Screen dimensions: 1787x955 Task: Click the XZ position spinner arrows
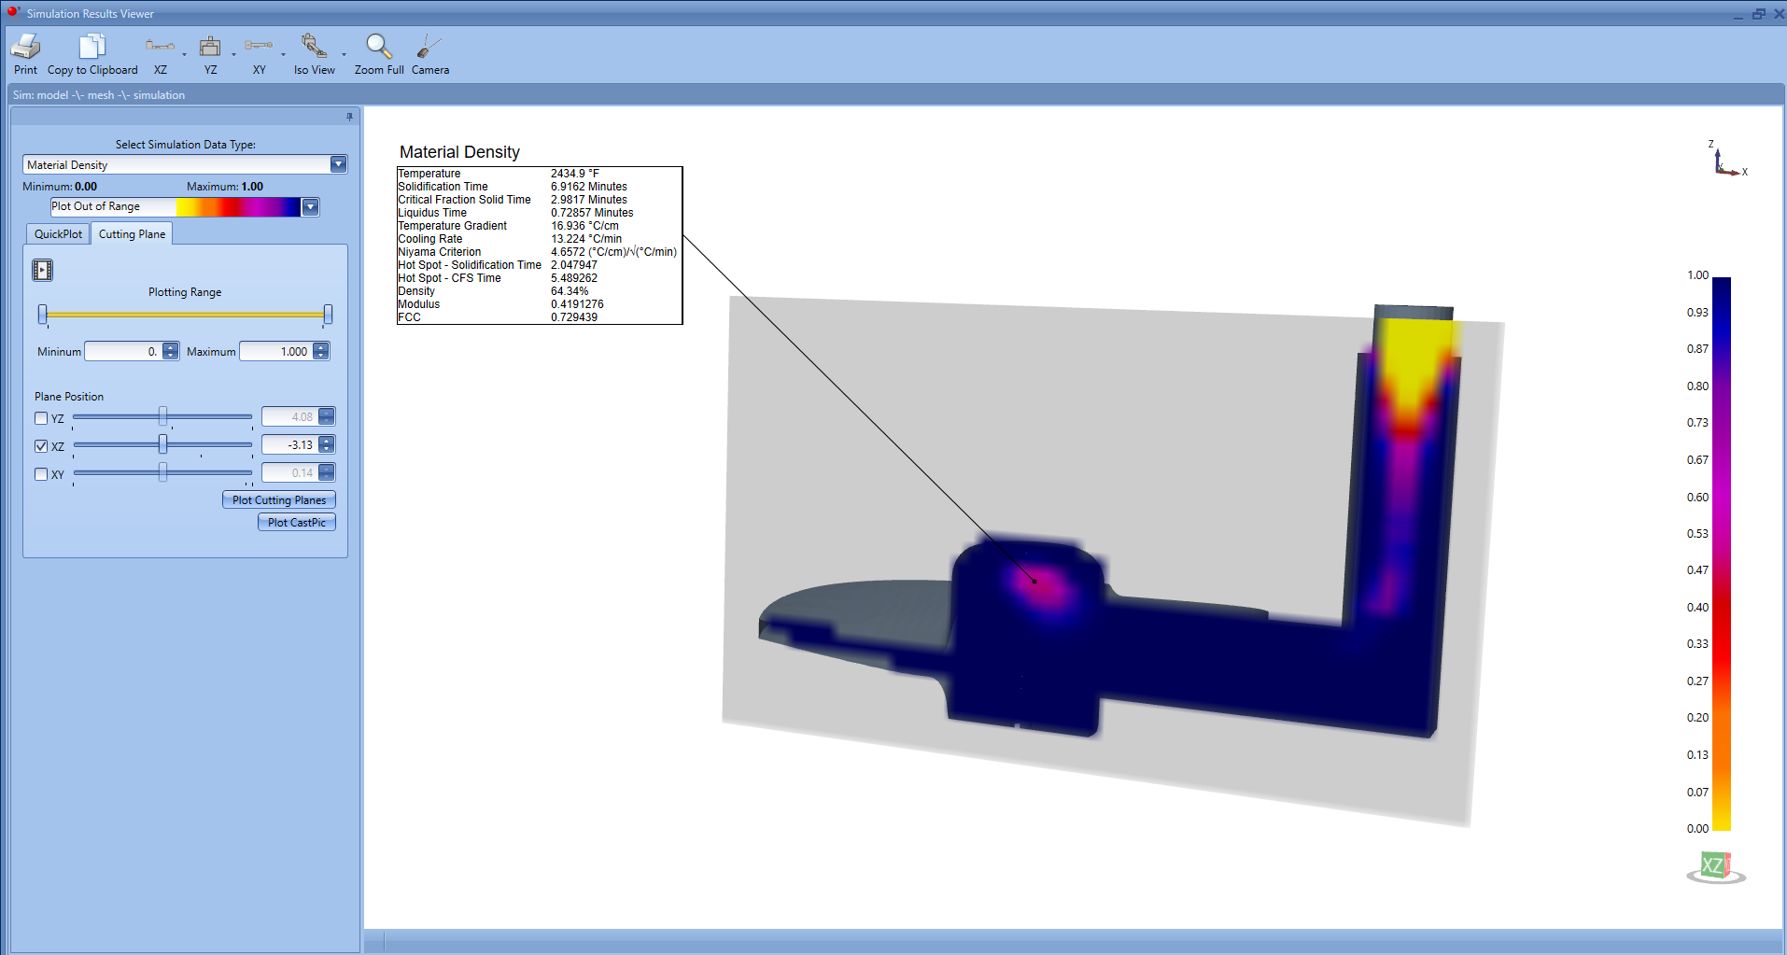[x=326, y=444]
